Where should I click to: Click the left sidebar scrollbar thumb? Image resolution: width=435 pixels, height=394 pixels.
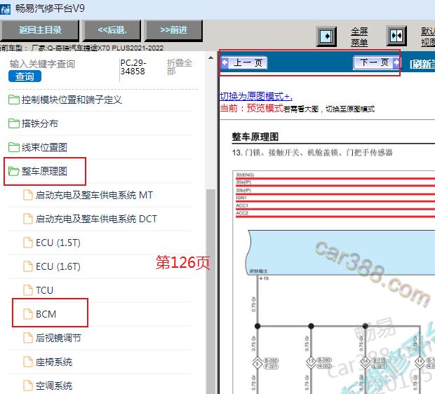tap(211, 291)
